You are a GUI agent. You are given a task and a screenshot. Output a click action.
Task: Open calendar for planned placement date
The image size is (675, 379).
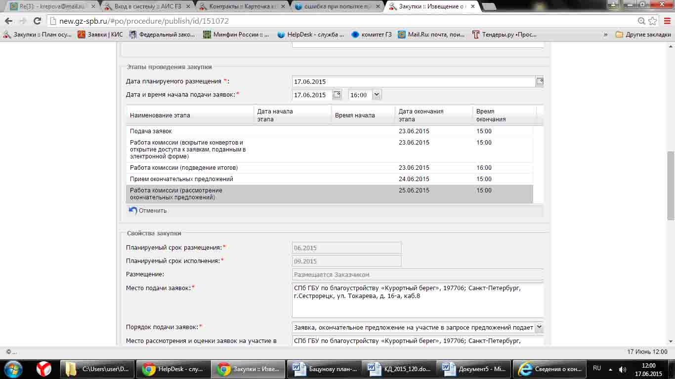pyautogui.click(x=540, y=81)
